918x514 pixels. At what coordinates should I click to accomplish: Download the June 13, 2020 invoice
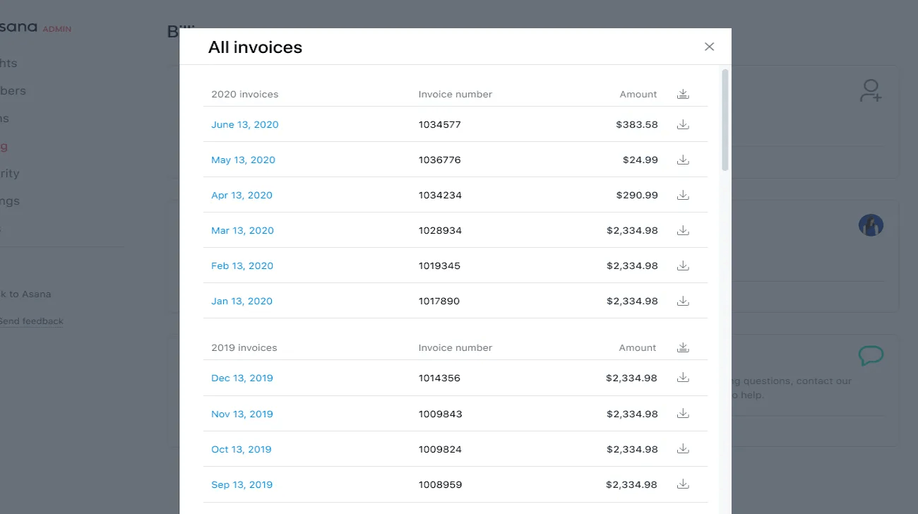pyautogui.click(x=682, y=124)
